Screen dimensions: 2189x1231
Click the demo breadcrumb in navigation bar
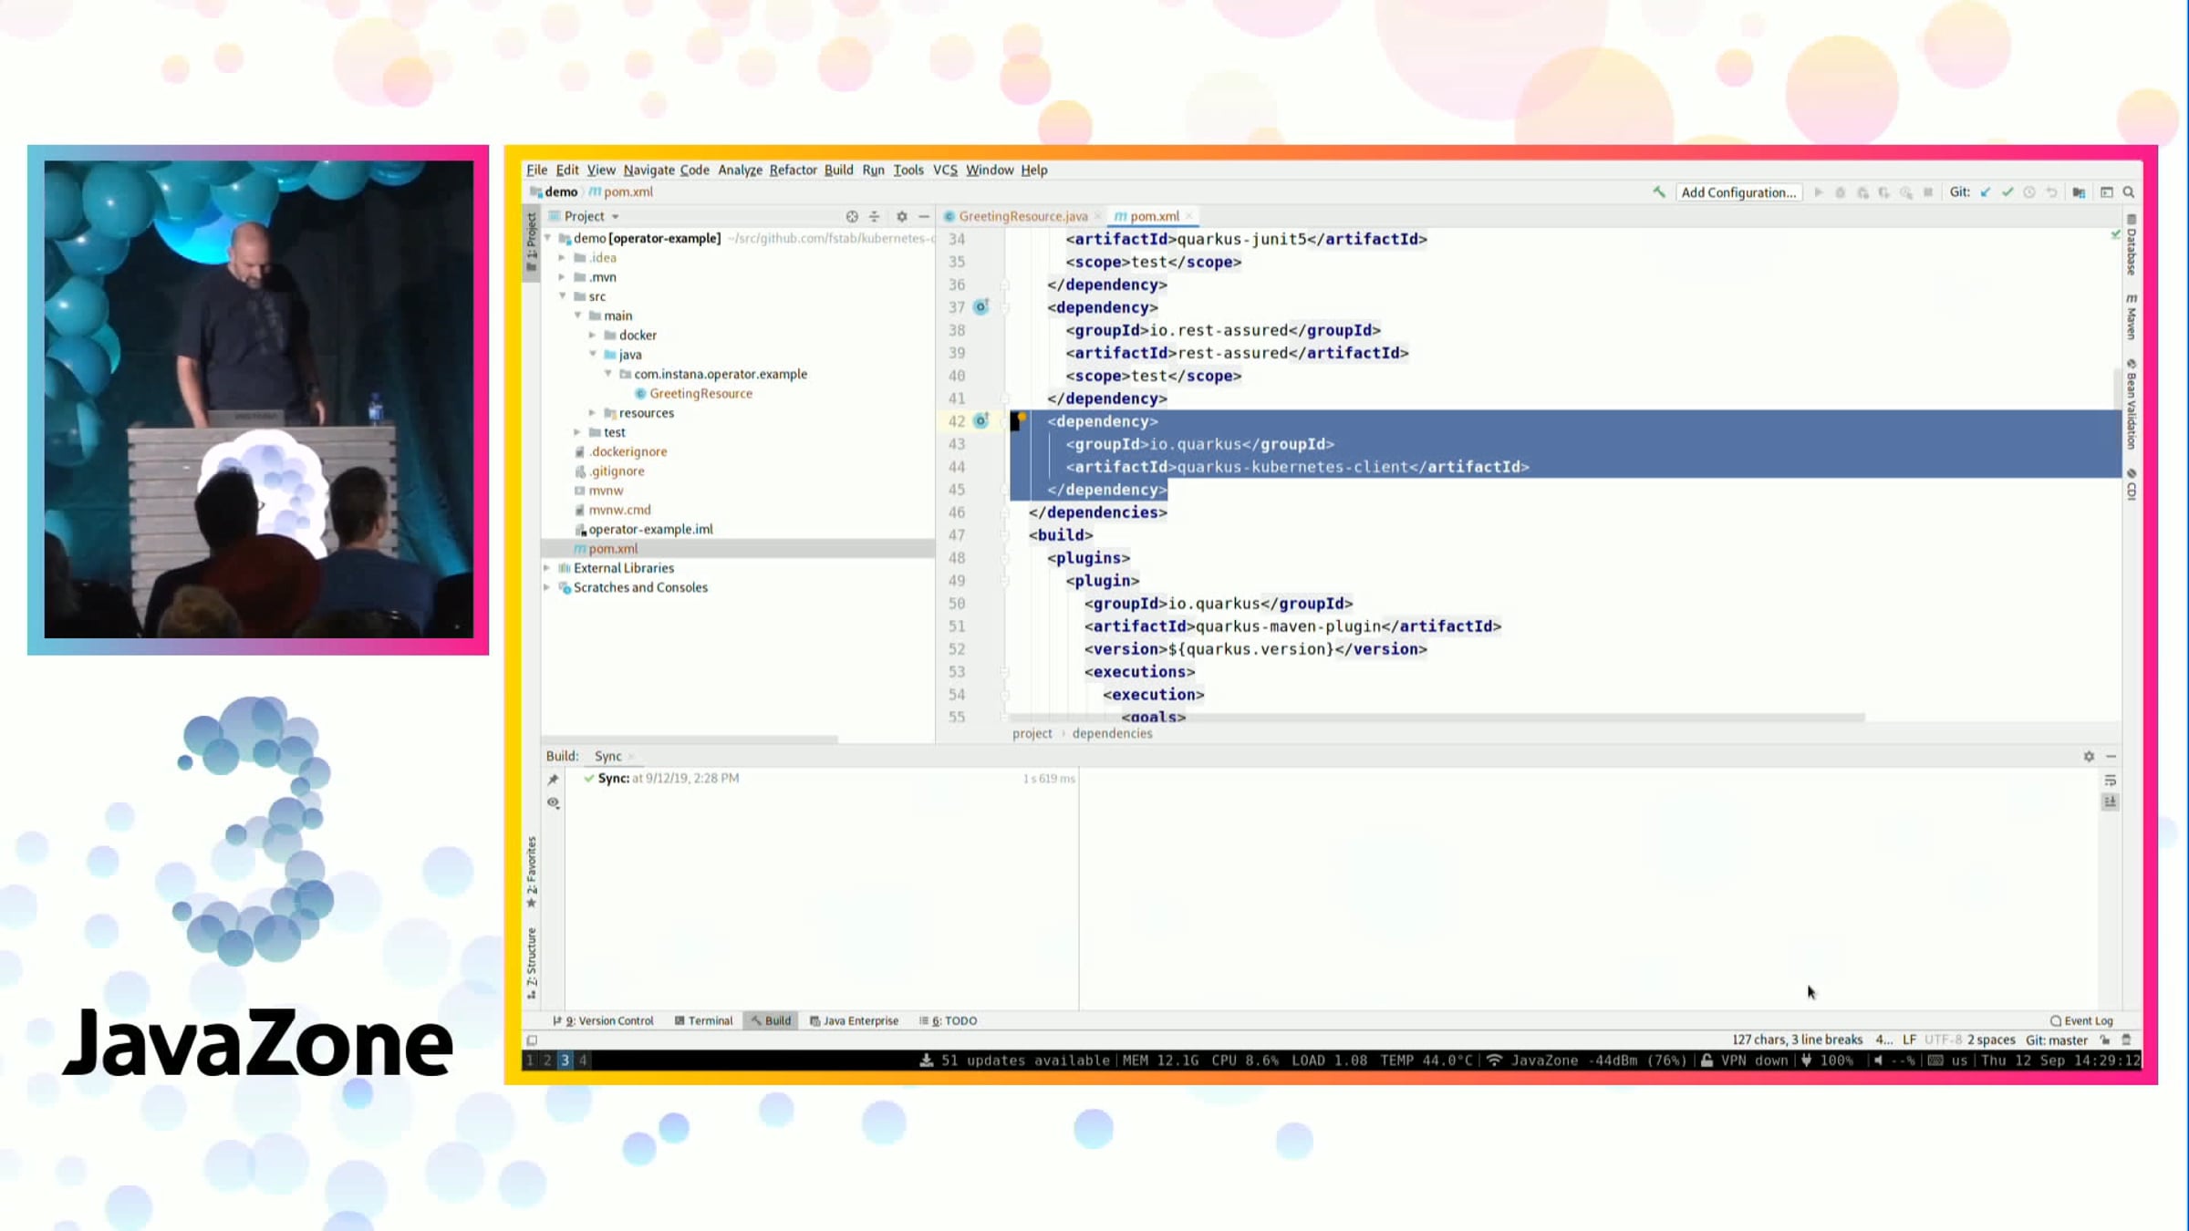(555, 191)
